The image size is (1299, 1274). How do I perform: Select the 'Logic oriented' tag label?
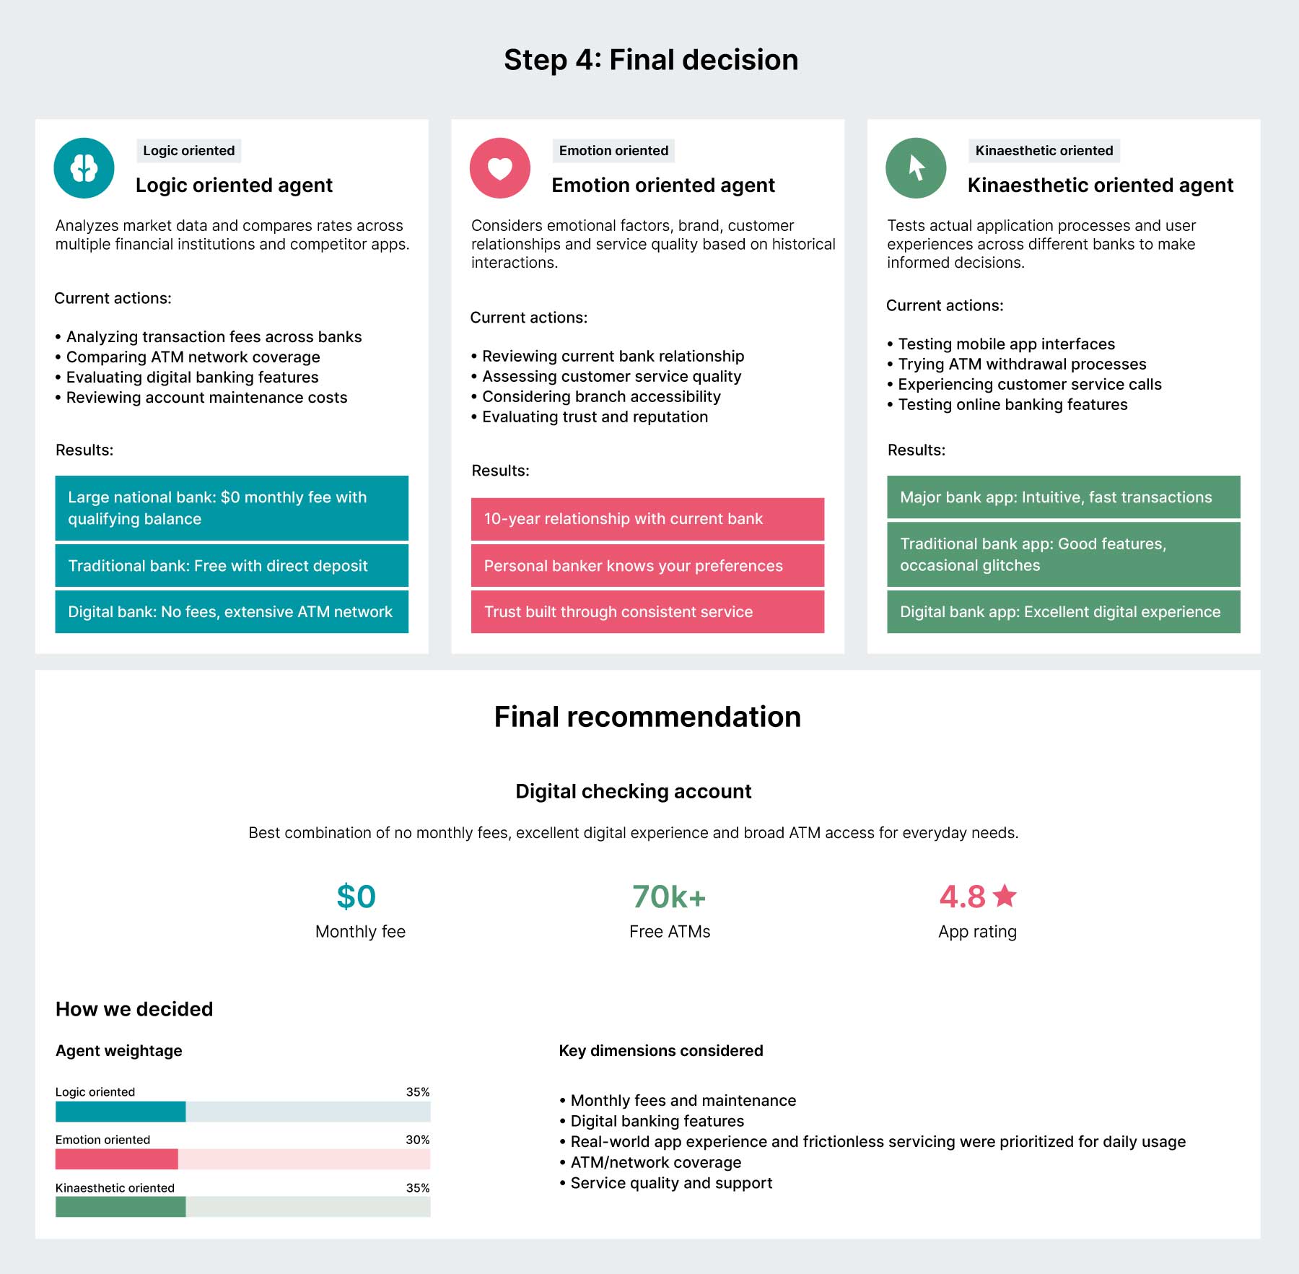[x=189, y=151]
